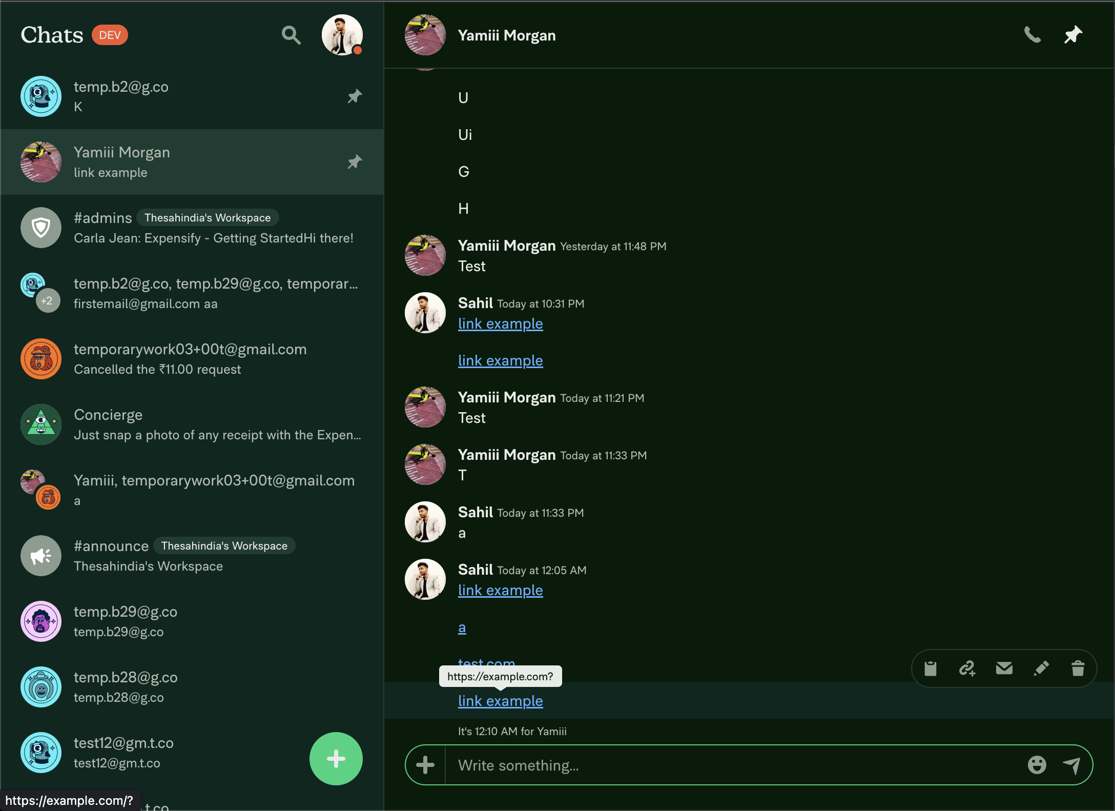Viewport: 1115px width, 811px height.
Task: Toggle pin on Yamiii Morgan chat row
Action: pyautogui.click(x=355, y=162)
